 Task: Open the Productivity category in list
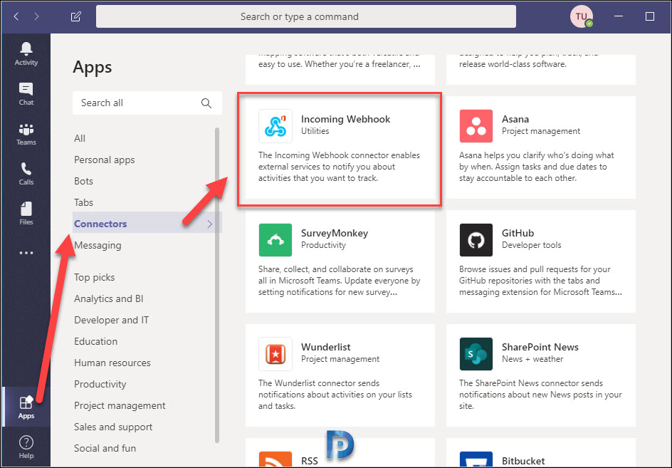click(100, 385)
